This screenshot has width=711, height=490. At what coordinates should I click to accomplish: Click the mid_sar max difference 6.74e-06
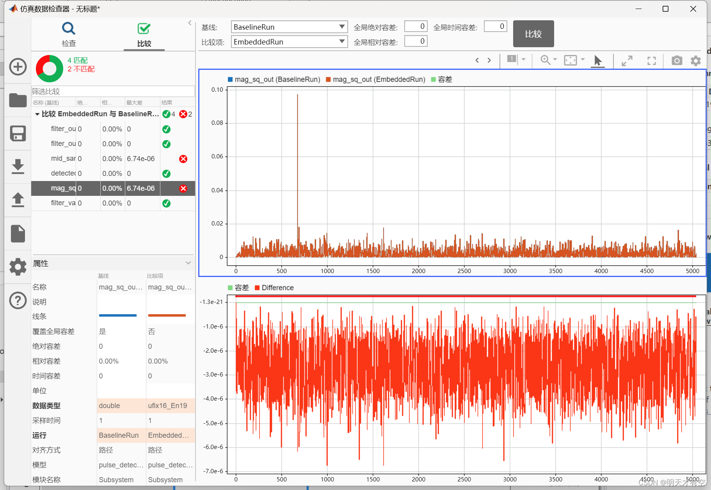click(141, 159)
